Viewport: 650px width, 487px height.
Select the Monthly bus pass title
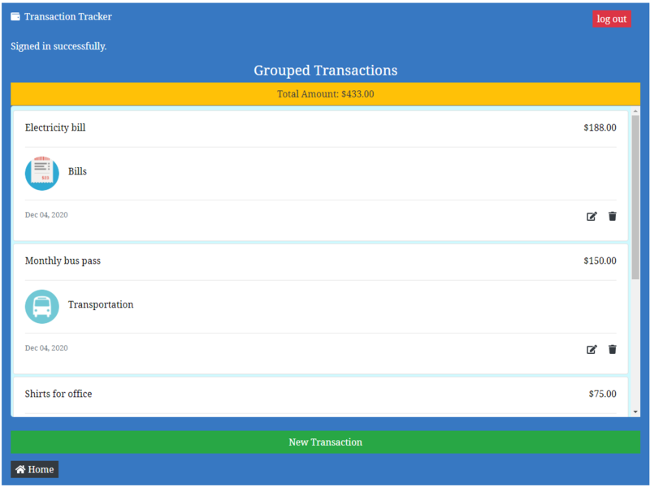[63, 261]
